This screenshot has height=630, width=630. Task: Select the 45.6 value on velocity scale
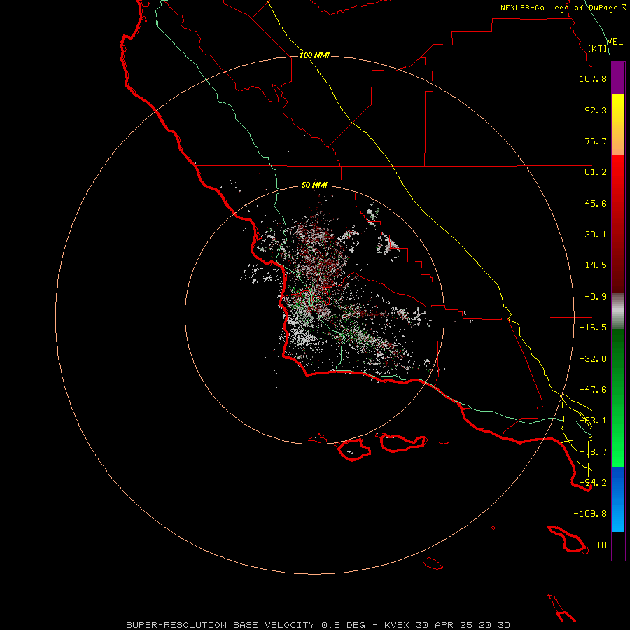[596, 203]
